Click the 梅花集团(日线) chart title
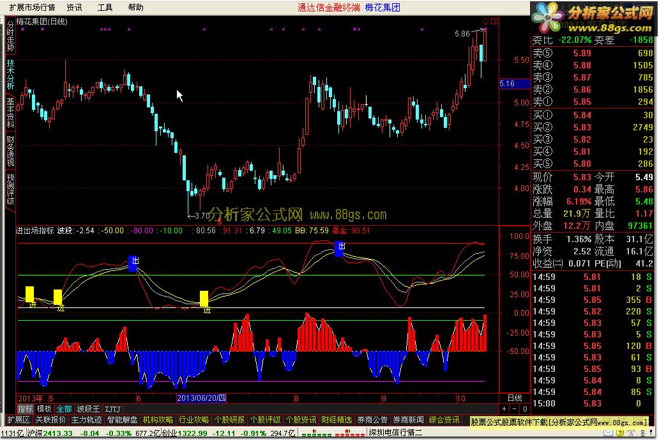659x441 pixels. point(42,22)
